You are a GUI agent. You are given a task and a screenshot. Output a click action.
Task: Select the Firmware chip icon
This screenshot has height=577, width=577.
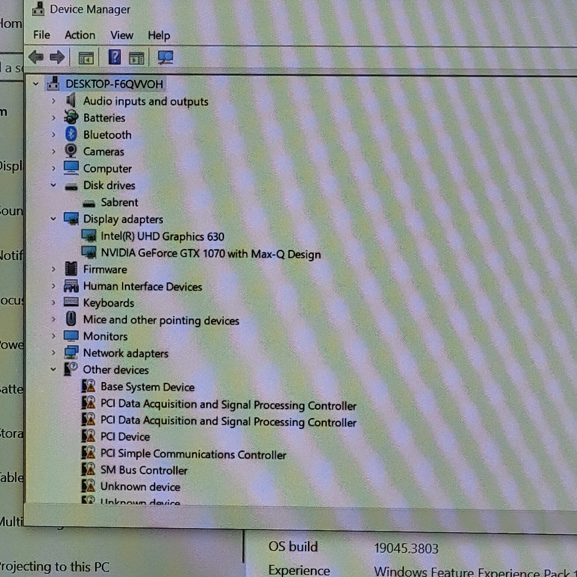[x=71, y=269]
